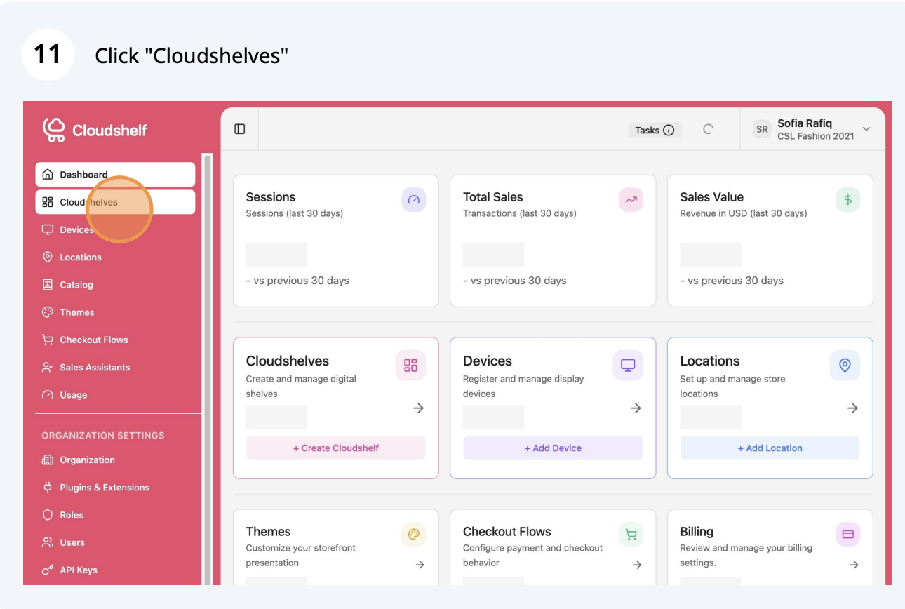905x609 pixels.
Task: Click the Themes card palette icon
Action: pyautogui.click(x=414, y=535)
